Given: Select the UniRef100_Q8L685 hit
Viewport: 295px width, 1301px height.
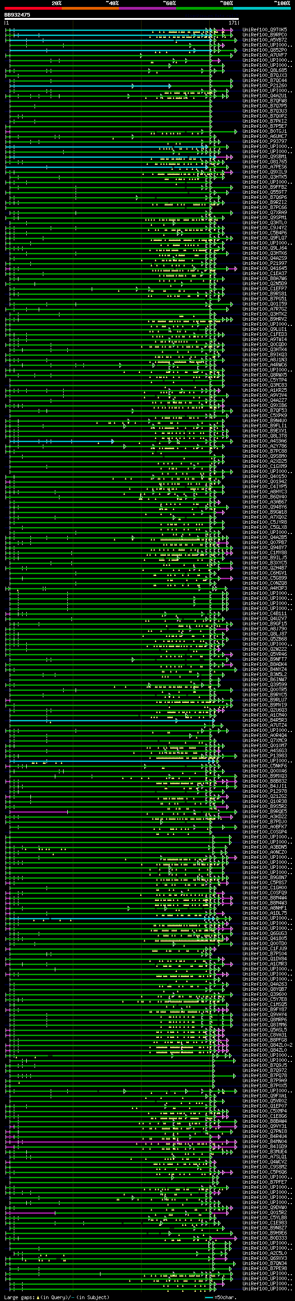Looking at the screenshot, I should pyautogui.click(x=265, y=70).
